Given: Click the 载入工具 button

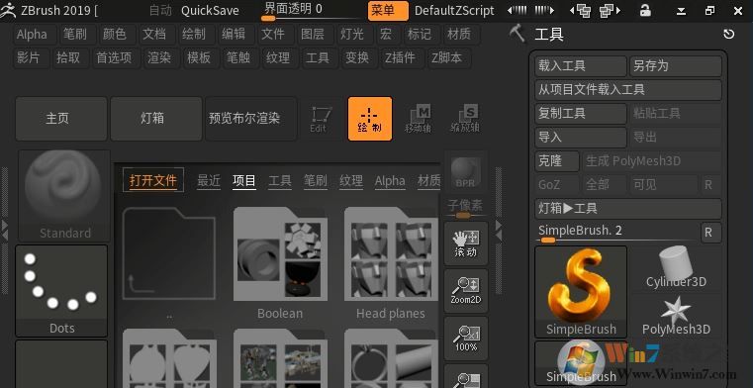Looking at the screenshot, I should [x=581, y=66].
